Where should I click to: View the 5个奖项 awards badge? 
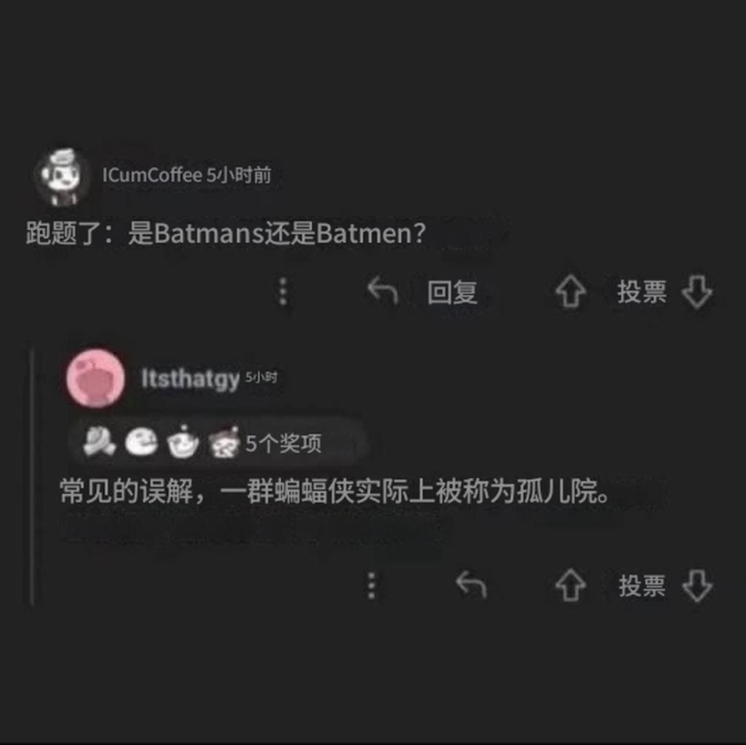(x=283, y=443)
